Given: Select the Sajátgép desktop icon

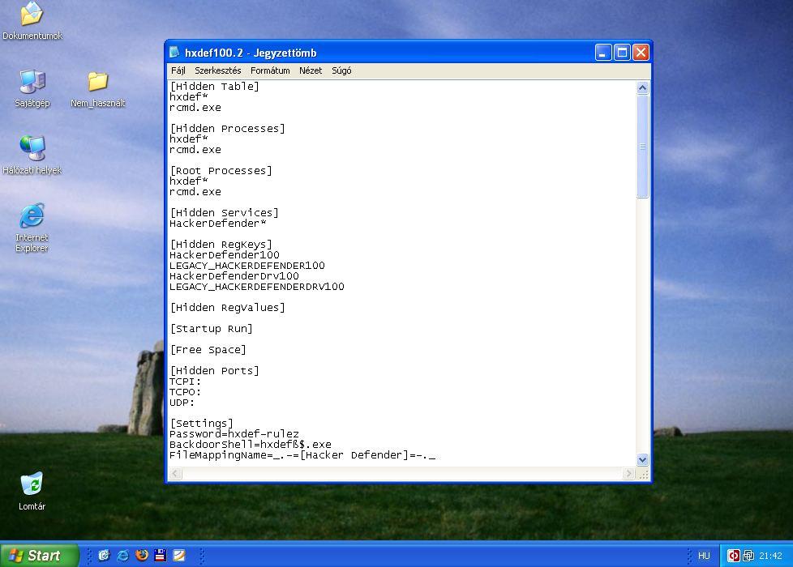Looking at the screenshot, I should click(x=32, y=82).
